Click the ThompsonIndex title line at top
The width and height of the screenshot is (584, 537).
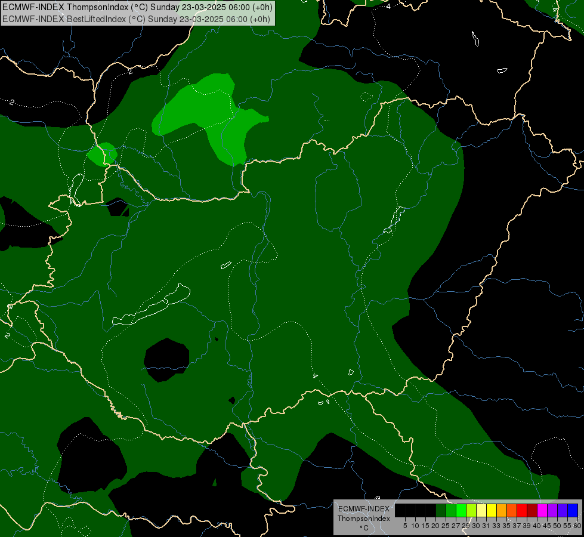pos(137,7)
